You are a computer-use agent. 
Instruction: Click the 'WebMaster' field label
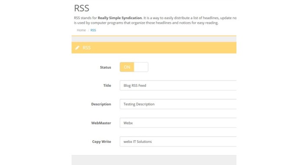click(x=101, y=123)
